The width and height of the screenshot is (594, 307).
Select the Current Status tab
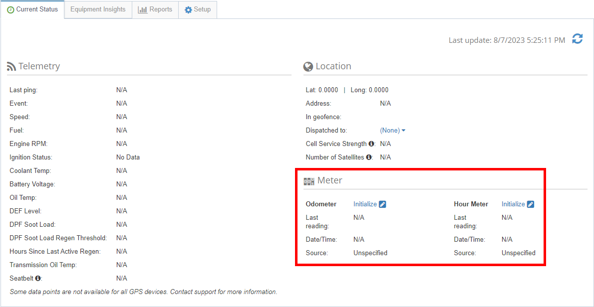click(x=32, y=9)
